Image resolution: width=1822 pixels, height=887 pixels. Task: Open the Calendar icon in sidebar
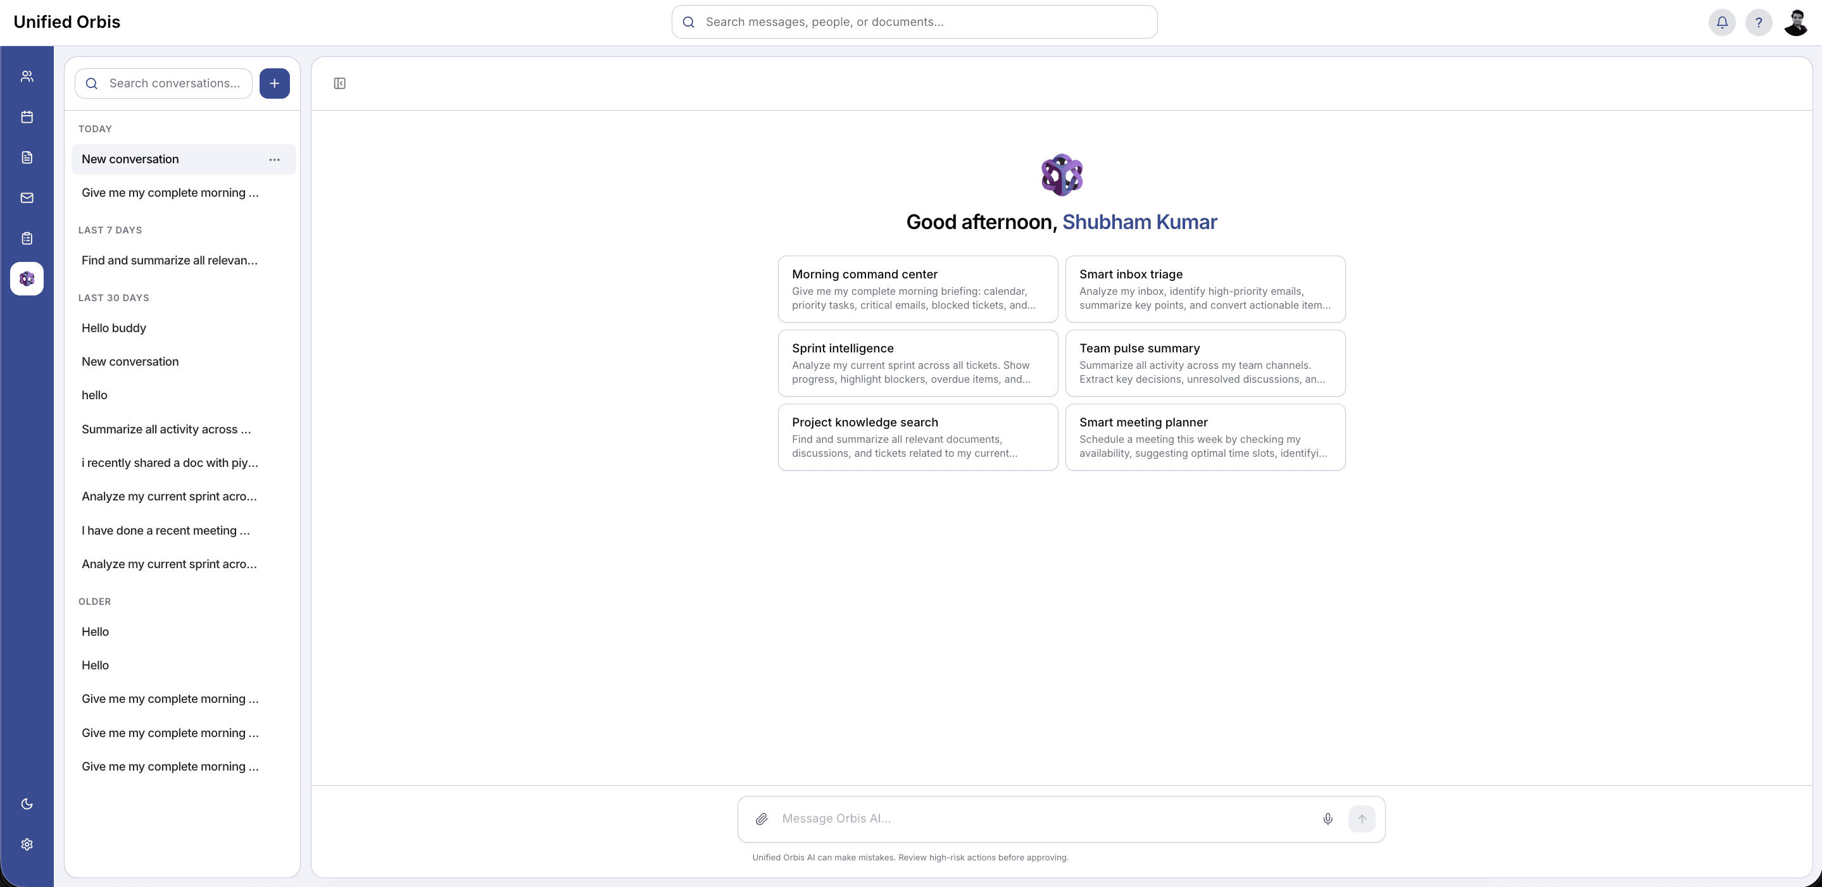pos(27,116)
